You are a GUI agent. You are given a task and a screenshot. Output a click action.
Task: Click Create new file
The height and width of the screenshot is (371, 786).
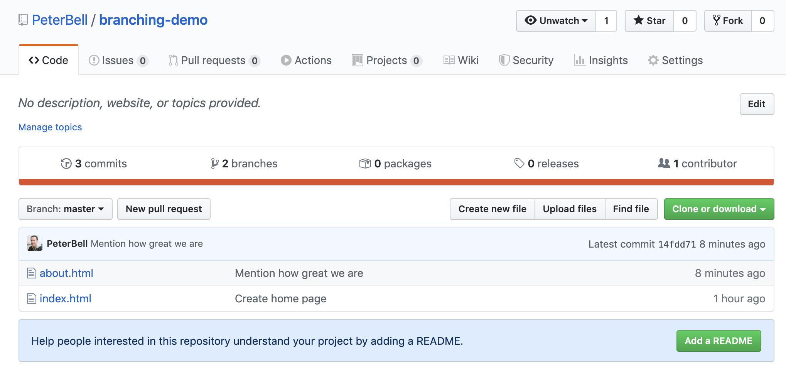coord(493,209)
